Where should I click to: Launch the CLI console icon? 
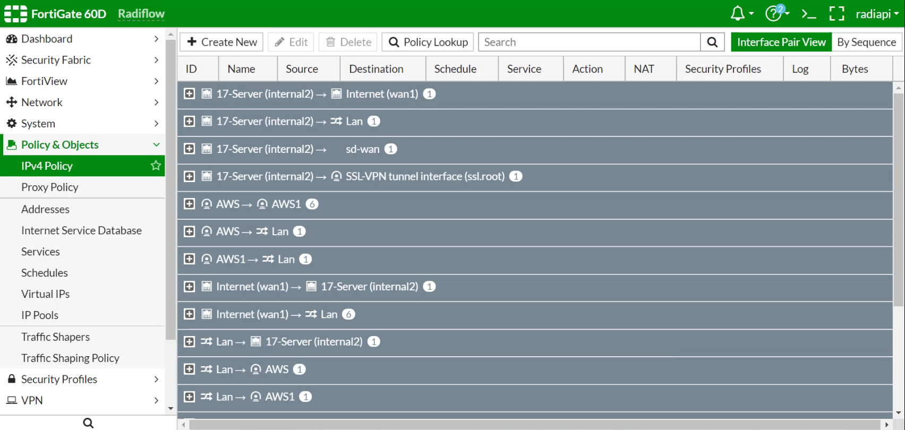808,14
